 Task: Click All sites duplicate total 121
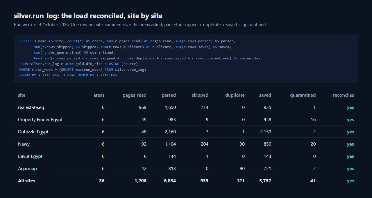tap(241, 181)
